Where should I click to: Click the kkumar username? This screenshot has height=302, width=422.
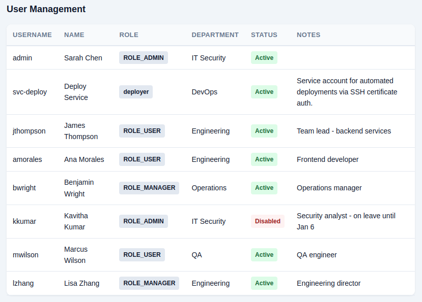point(24,221)
